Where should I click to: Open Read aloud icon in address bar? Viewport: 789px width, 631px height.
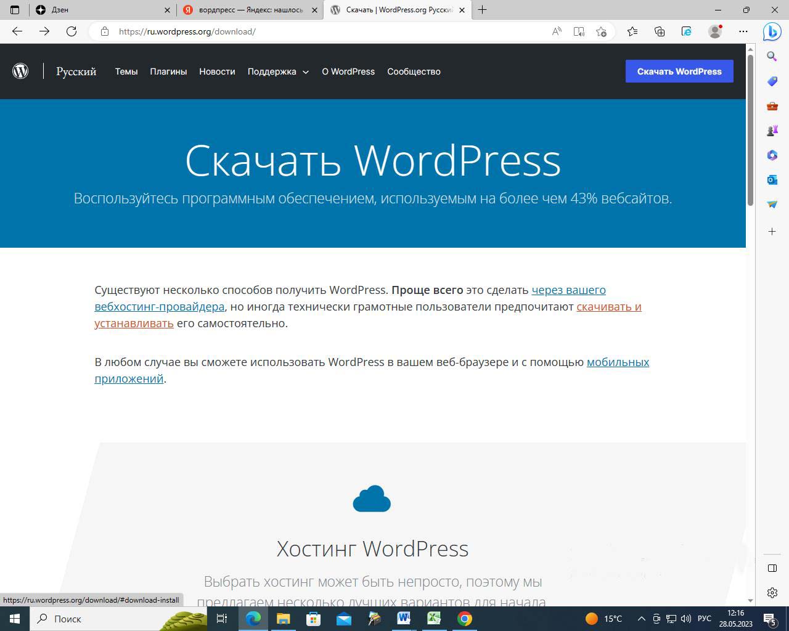pos(557,31)
